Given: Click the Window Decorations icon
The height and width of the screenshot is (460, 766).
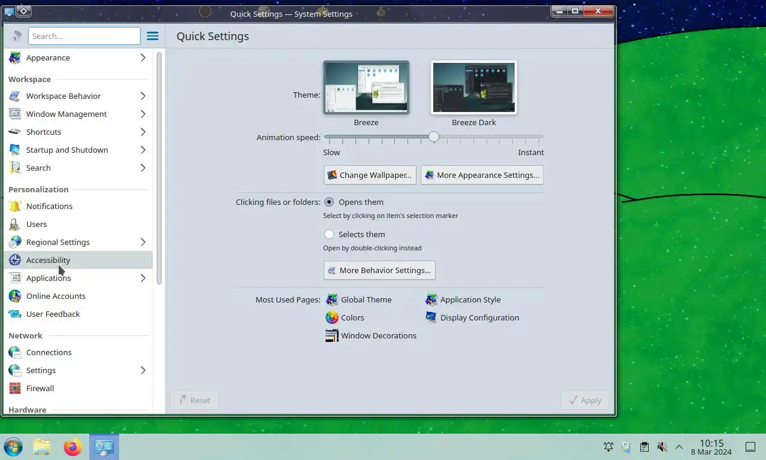Looking at the screenshot, I should [x=332, y=335].
